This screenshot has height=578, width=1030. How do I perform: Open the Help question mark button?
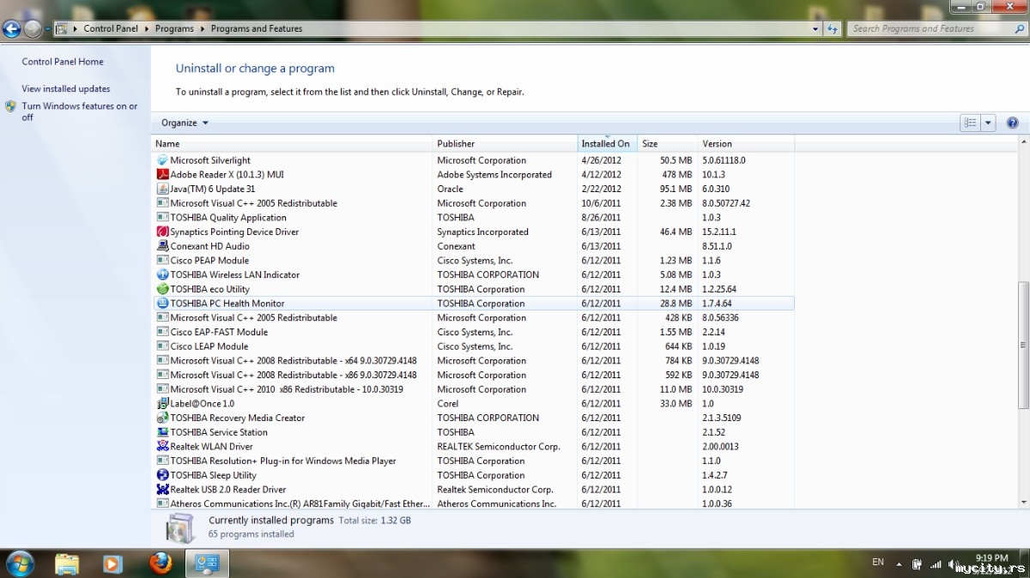(x=1012, y=123)
